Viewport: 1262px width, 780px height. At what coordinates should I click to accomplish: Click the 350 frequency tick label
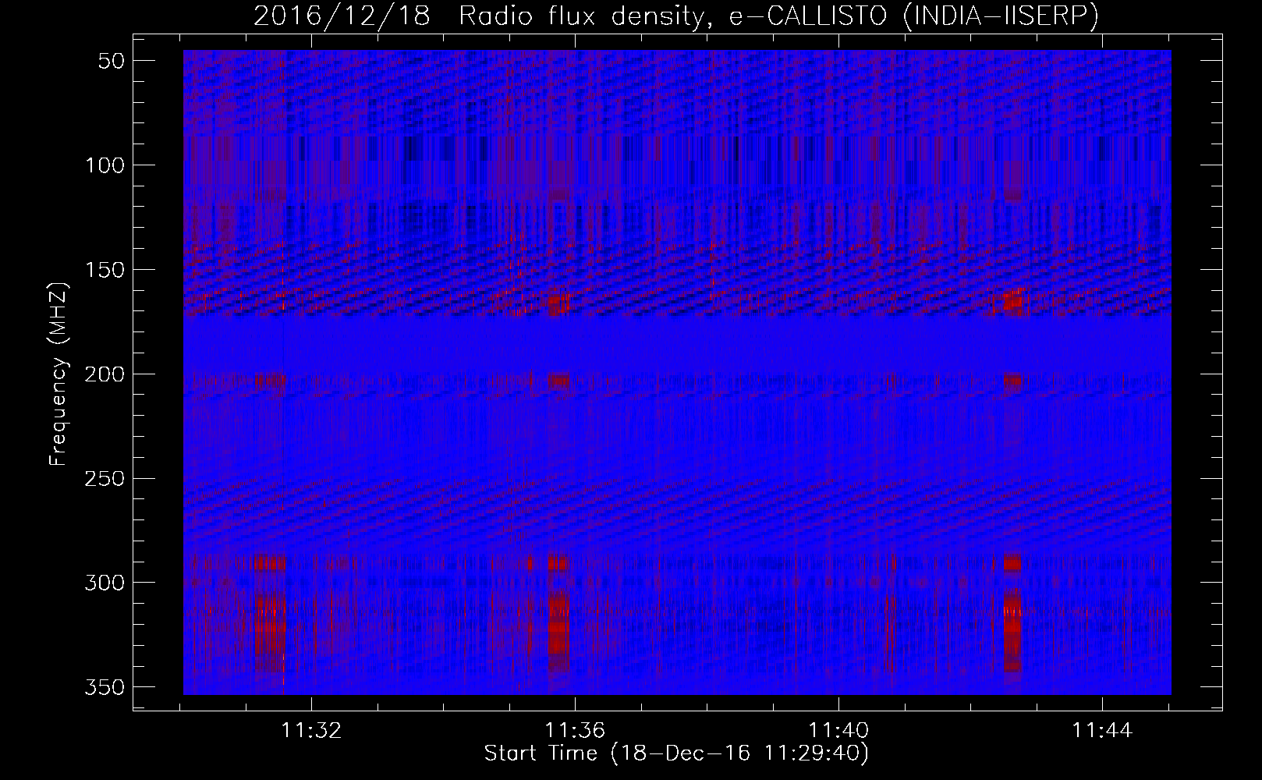(x=105, y=687)
